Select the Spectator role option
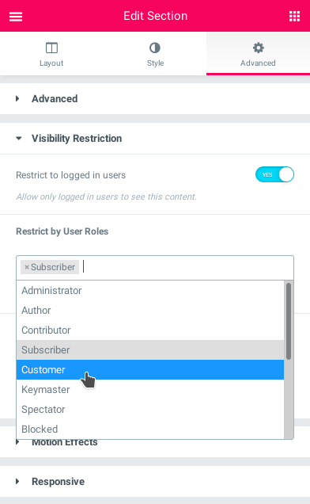The width and height of the screenshot is (310, 504). 150,409
